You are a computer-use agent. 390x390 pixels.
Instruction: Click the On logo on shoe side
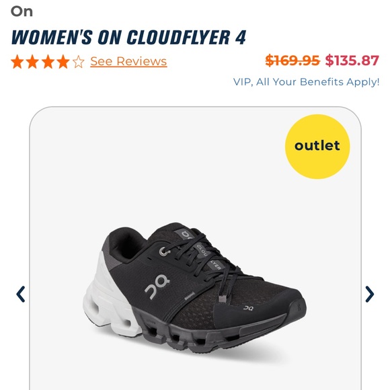[x=157, y=286]
